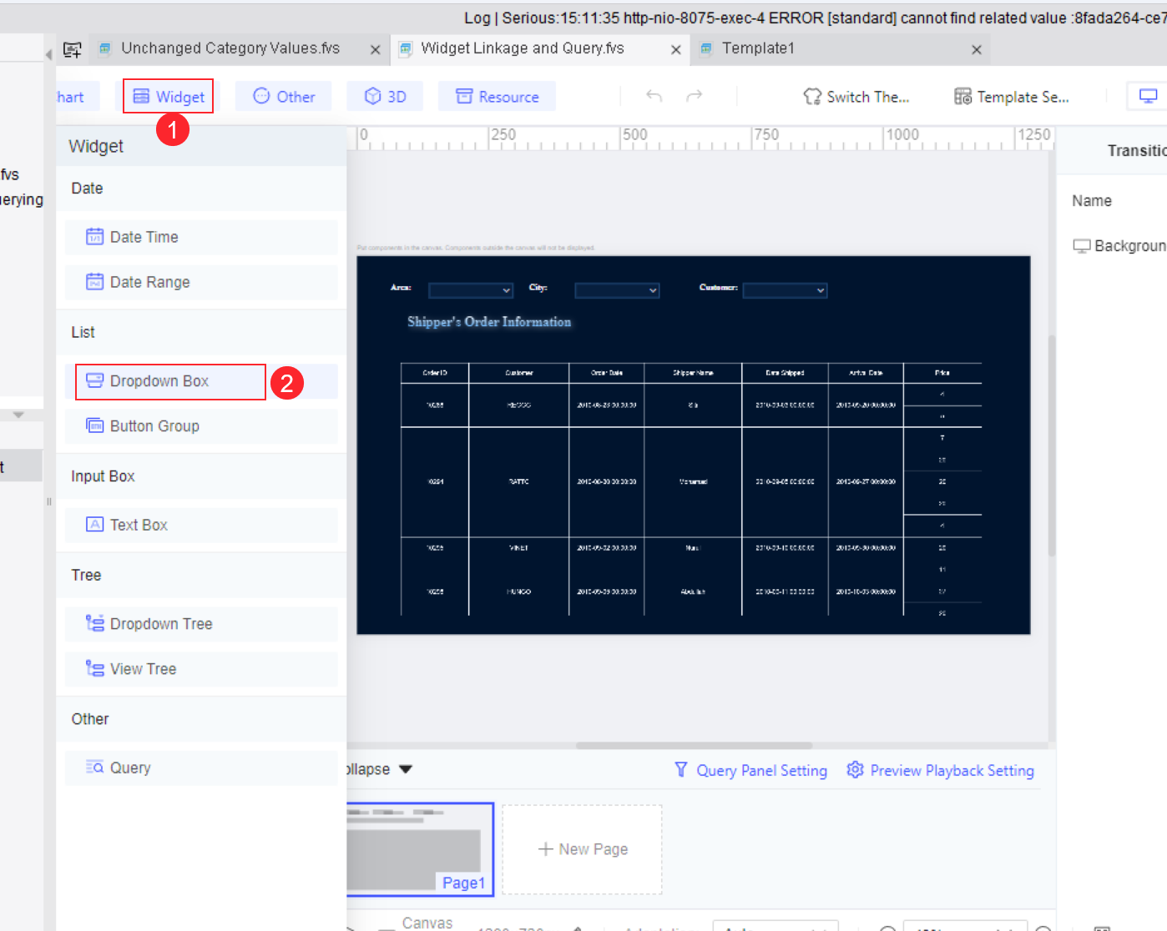This screenshot has width=1167, height=931.
Task: Choose the Button Group widget
Action: coord(201,426)
